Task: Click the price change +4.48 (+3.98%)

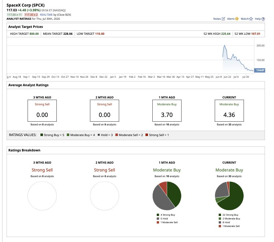Action: (x=29, y=10)
